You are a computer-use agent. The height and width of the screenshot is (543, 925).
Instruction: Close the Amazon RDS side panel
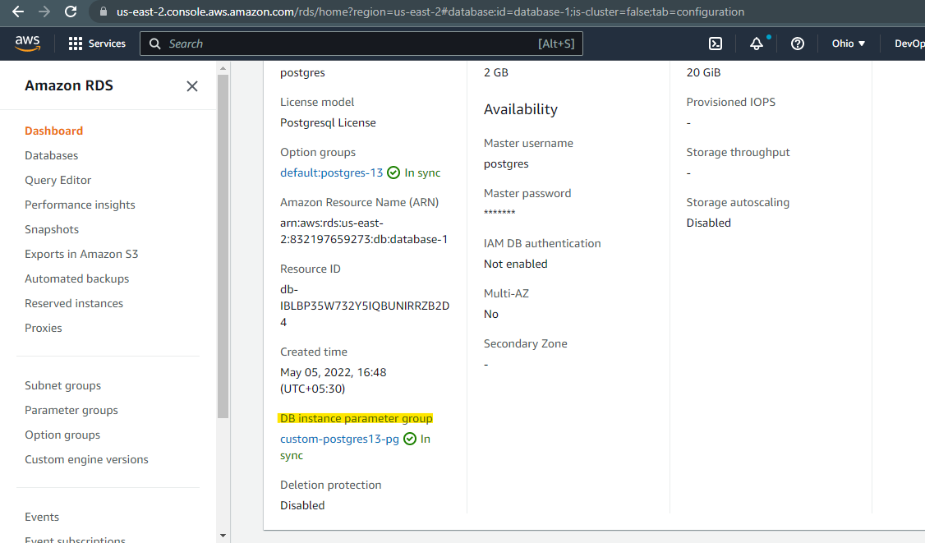(x=191, y=85)
